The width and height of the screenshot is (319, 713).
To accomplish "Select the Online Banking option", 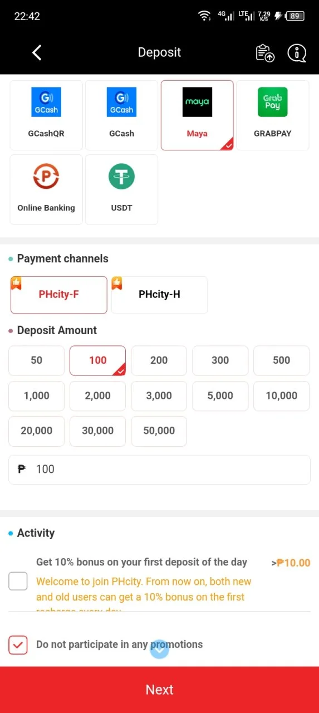I will tap(46, 189).
